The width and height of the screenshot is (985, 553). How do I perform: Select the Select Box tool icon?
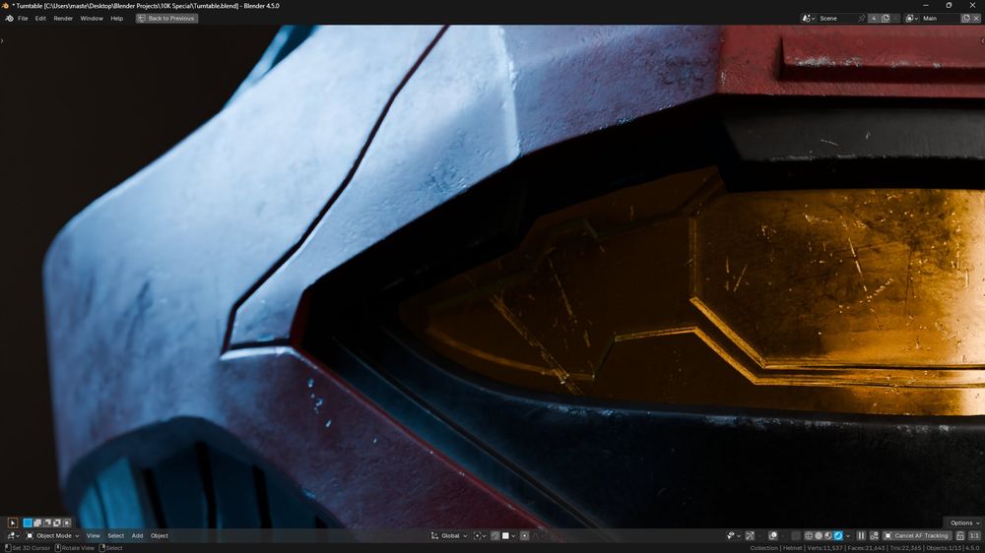click(x=12, y=522)
